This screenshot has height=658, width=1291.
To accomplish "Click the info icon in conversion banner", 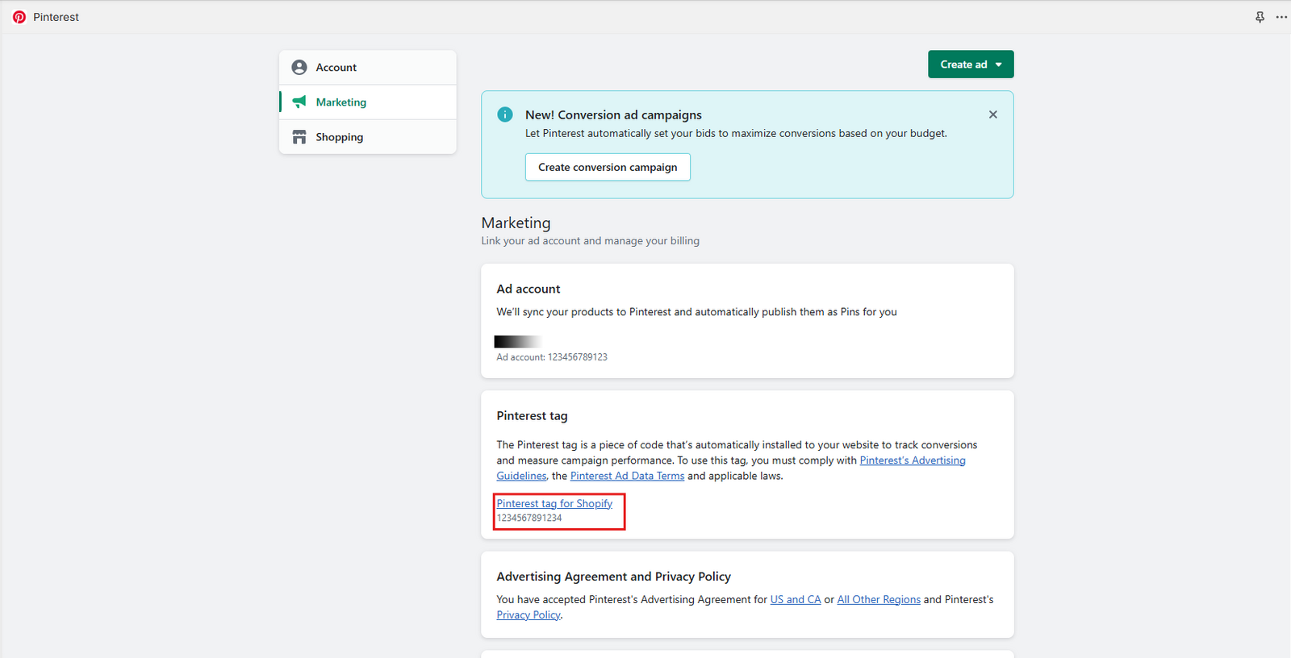I will point(505,115).
